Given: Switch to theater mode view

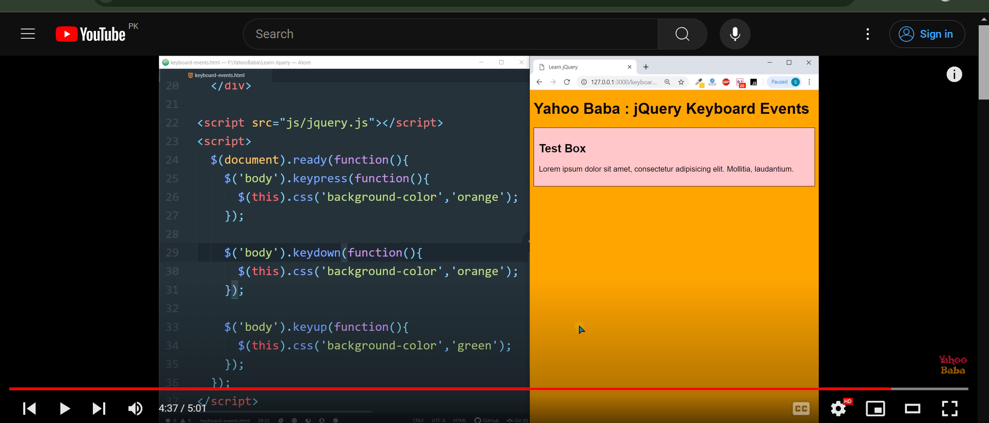Looking at the screenshot, I should point(912,409).
